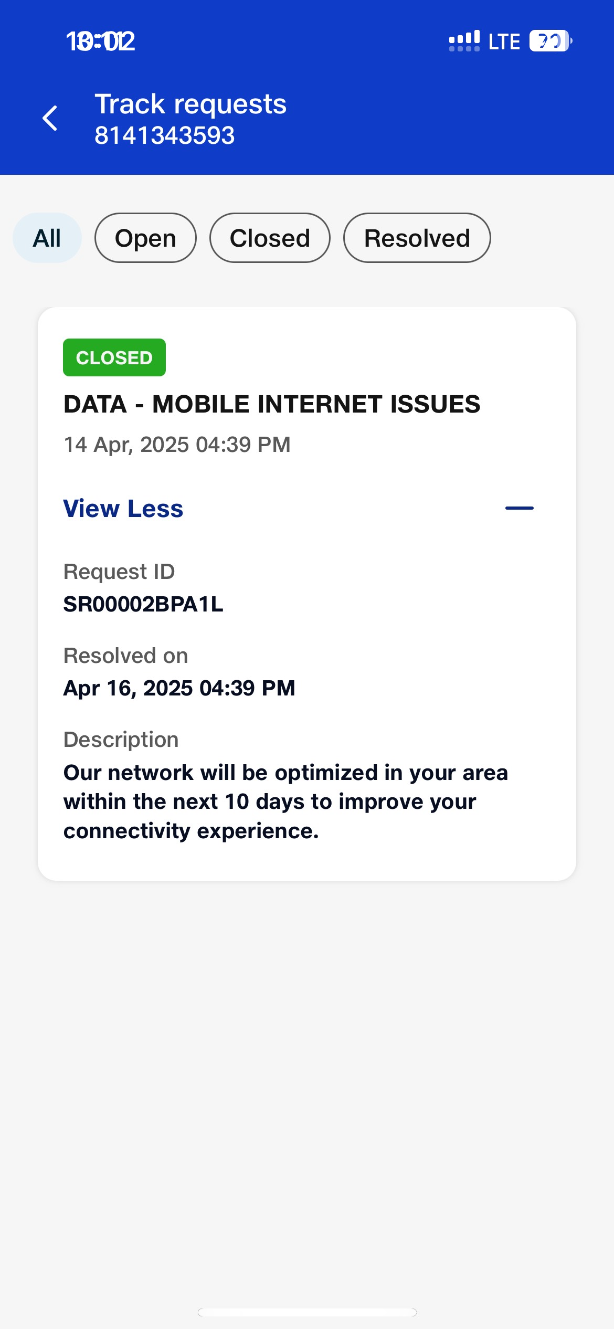Screen dimensions: 614x1329
Task: Tap the back arrow icon
Action: click(x=50, y=118)
